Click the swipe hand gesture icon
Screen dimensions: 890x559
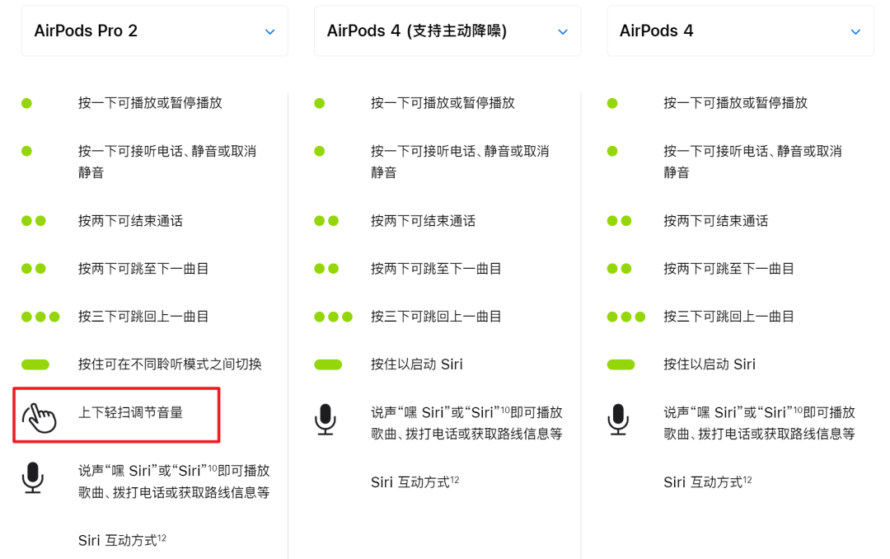tap(40, 417)
